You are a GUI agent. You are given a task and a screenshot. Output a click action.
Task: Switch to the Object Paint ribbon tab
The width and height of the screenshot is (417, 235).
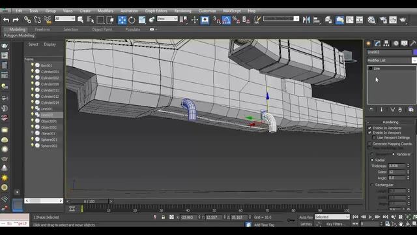[x=102, y=29]
